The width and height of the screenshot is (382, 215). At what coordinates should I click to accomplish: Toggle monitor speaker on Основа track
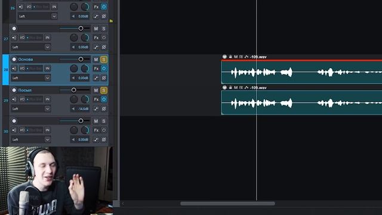click(x=14, y=69)
